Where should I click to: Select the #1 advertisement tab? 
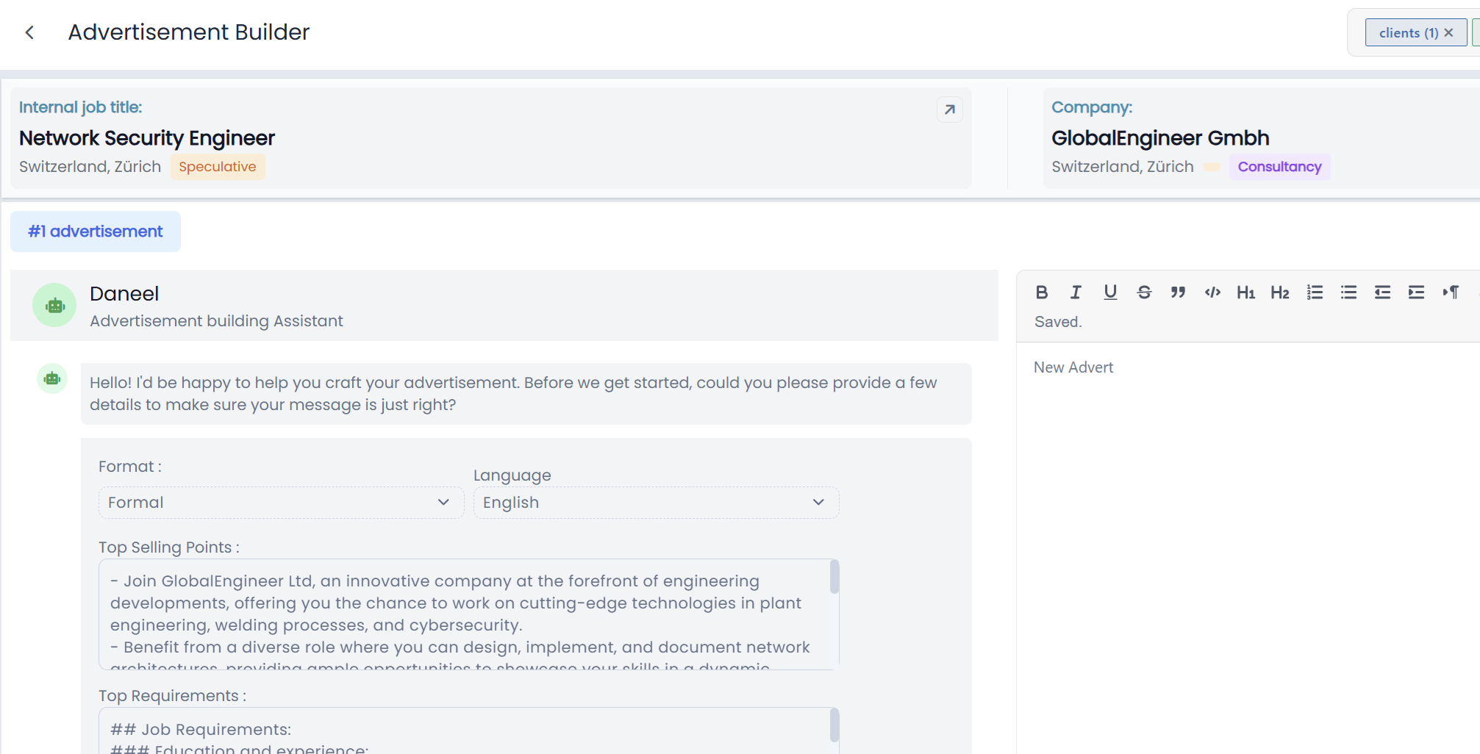tap(96, 231)
